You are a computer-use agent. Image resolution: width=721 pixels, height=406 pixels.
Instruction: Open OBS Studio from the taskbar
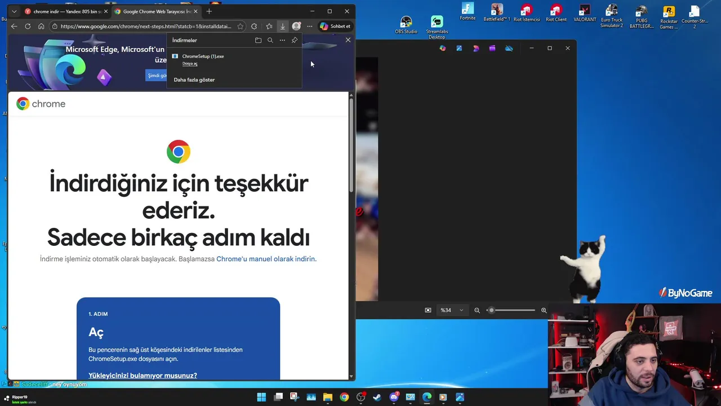pyautogui.click(x=361, y=397)
